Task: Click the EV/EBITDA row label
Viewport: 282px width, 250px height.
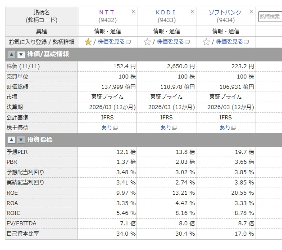Action: [22, 224]
